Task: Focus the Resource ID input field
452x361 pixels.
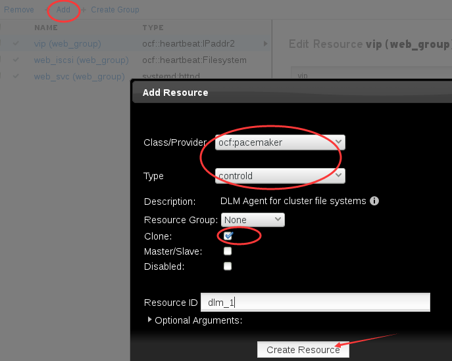Action: click(315, 302)
